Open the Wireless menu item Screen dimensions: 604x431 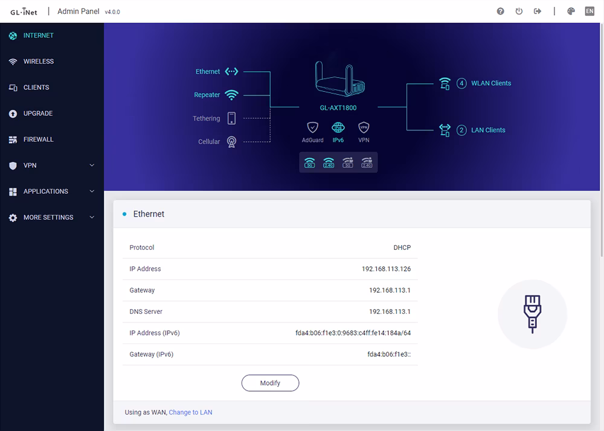coord(38,62)
